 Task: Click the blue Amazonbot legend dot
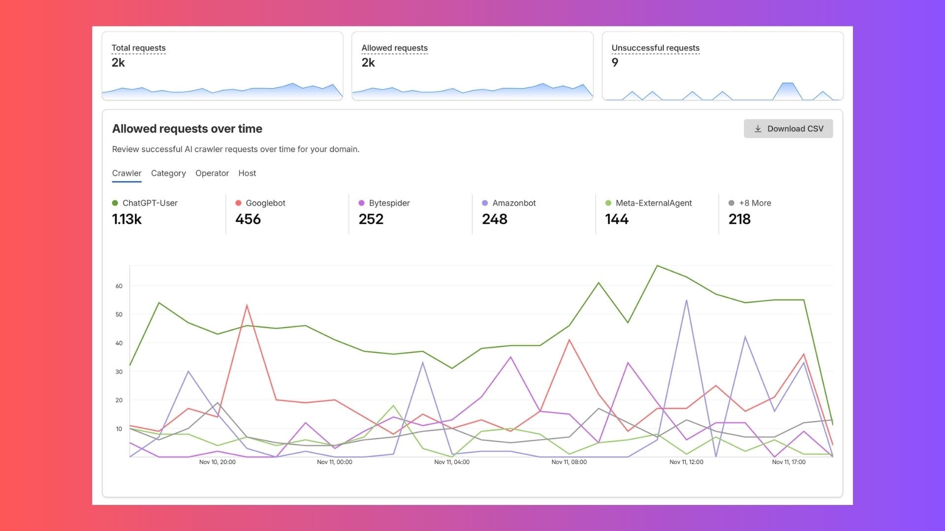click(484, 203)
